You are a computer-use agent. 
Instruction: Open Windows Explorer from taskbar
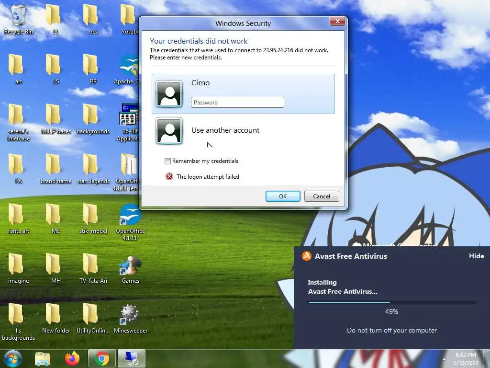point(43,358)
